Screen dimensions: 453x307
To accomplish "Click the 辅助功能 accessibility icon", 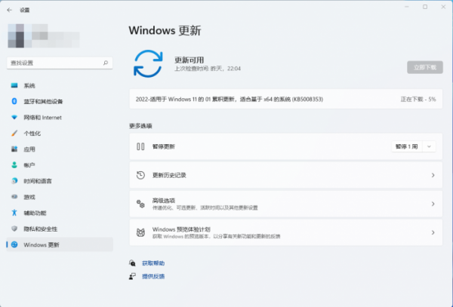I will pos(14,213).
